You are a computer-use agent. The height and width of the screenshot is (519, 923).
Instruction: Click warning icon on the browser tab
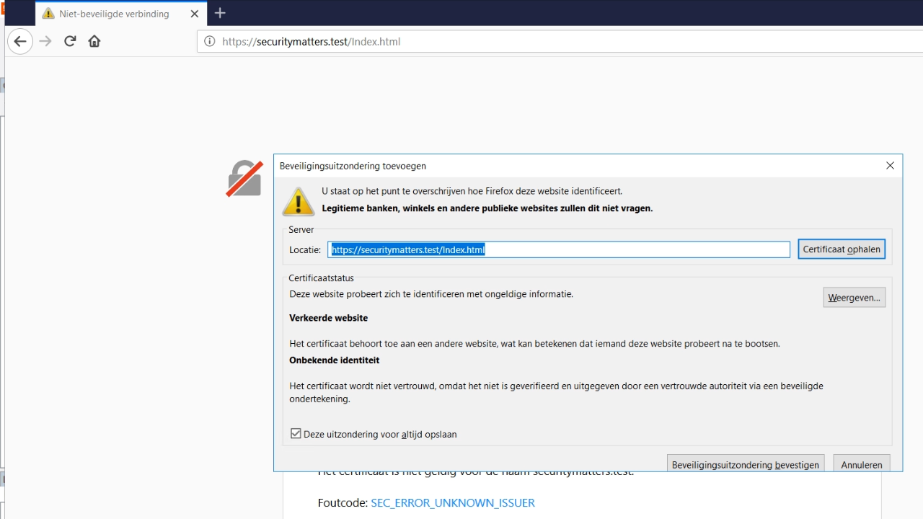coord(48,14)
